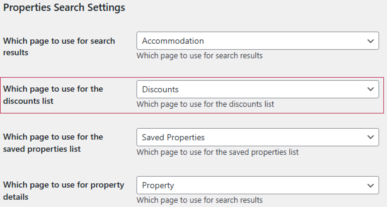Viewport: 387px width, 207px height.
Task: Click the chevron arrow in the Discounts dropdown
Action: click(x=370, y=89)
